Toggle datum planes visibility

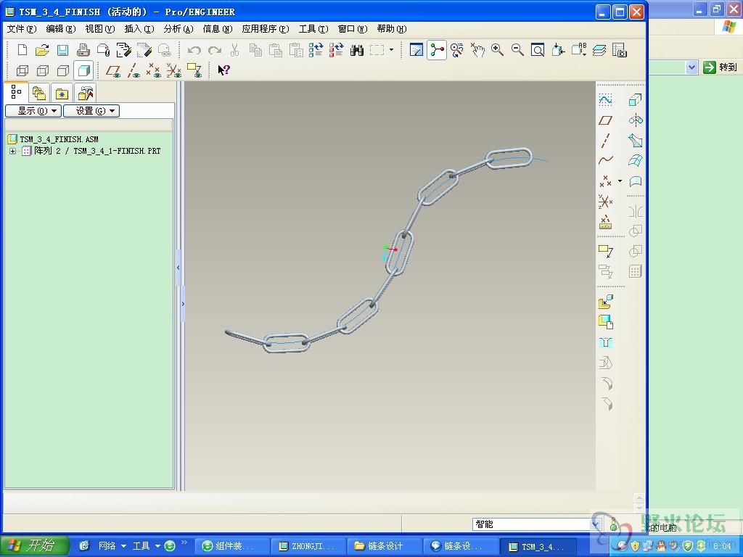113,70
